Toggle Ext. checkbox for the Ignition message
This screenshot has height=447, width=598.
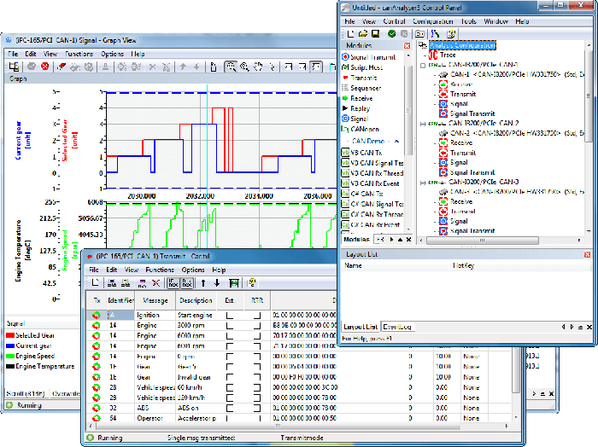pos(230,315)
